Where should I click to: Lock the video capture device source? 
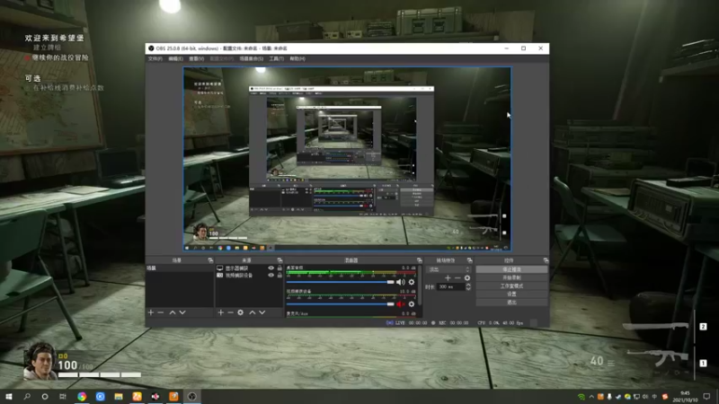(280, 276)
